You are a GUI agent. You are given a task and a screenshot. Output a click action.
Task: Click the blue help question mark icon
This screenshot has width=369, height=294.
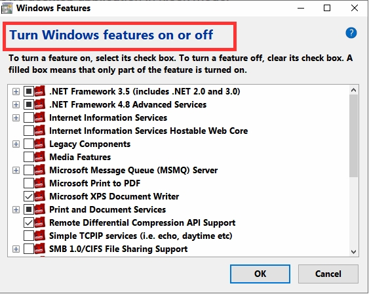tap(351, 33)
